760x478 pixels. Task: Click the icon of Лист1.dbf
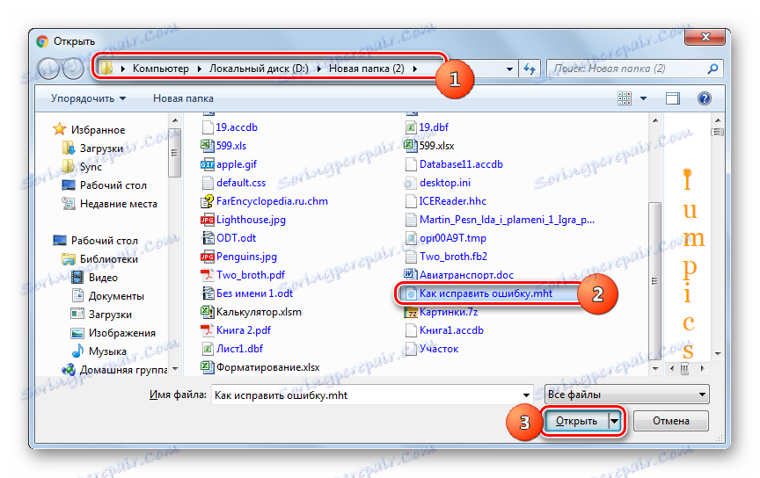coord(208,349)
